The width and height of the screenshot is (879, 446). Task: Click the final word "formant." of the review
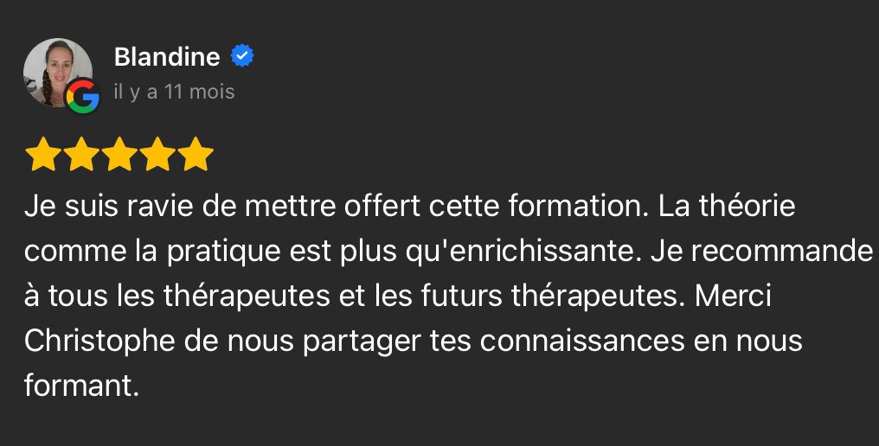coord(81,385)
